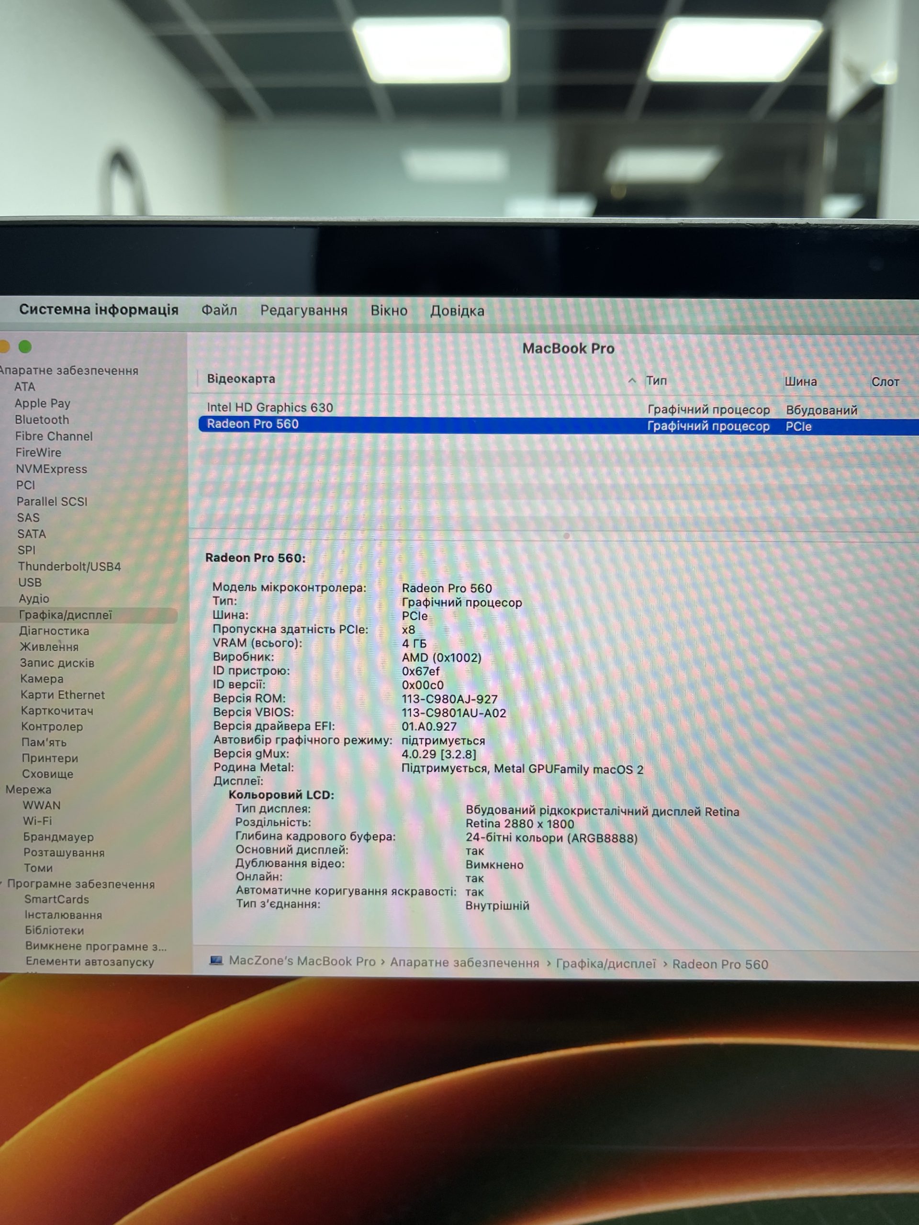Select the Radeon Pro 560 table row
Screen dimensions: 919x1225
559,425
